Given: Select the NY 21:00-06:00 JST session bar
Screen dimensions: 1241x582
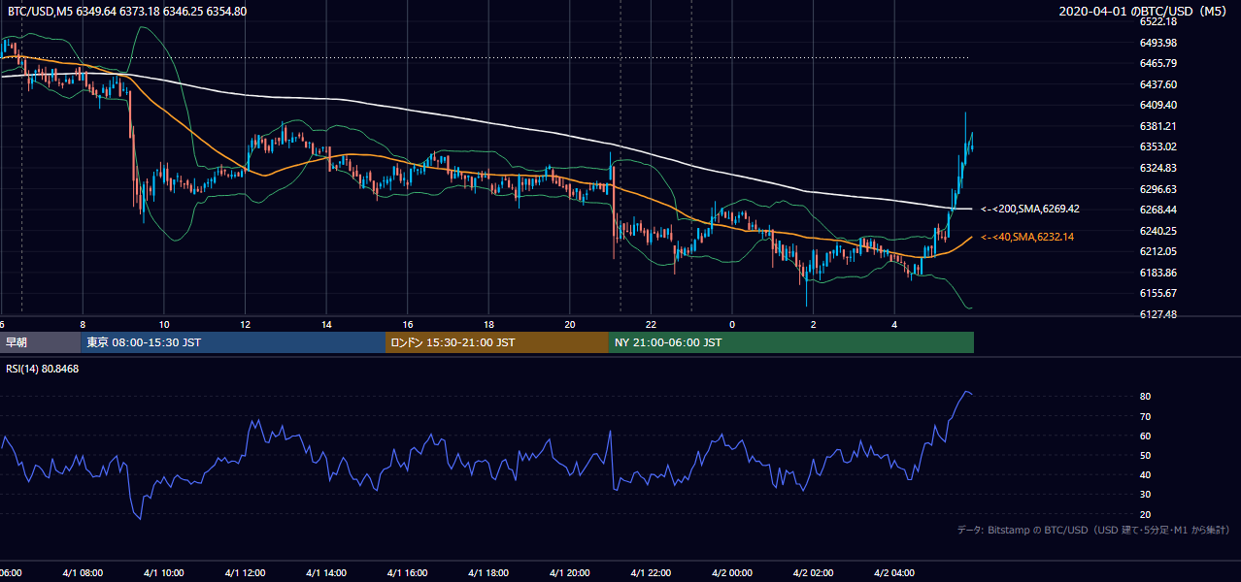Looking at the screenshot, I should tap(791, 342).
